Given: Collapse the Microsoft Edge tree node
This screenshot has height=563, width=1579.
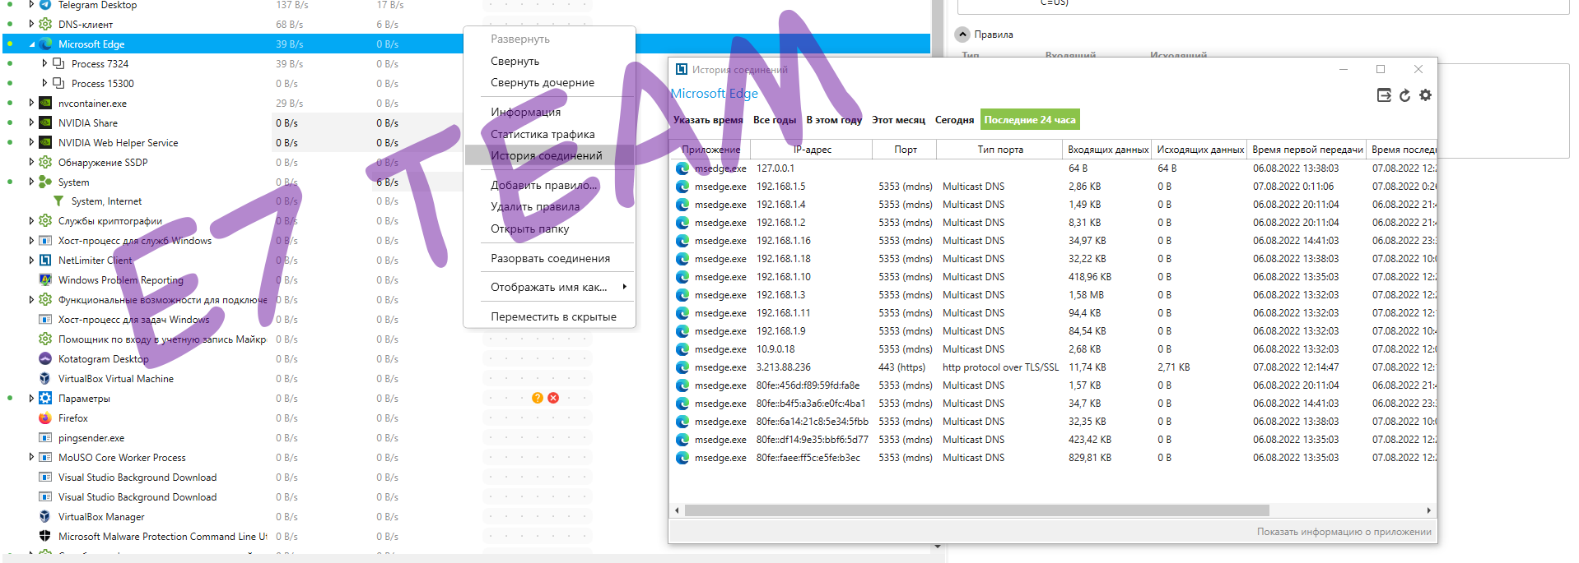Looking at the screenshot, I should pos(32,44).
